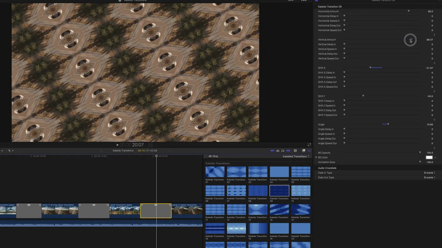Screen dimensions: 442x248
Task: Click the BG.Opacity slider handle
Action: tap(420, 152)
